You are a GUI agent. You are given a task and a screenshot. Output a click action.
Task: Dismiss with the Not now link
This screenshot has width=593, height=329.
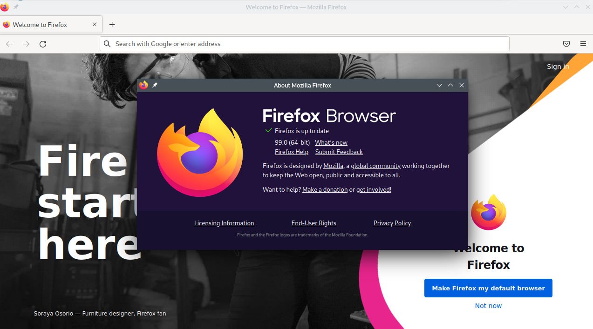488,306
